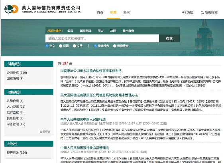
Task: Filter by 公司补充 (116)
Action: [x=17, y=73]
